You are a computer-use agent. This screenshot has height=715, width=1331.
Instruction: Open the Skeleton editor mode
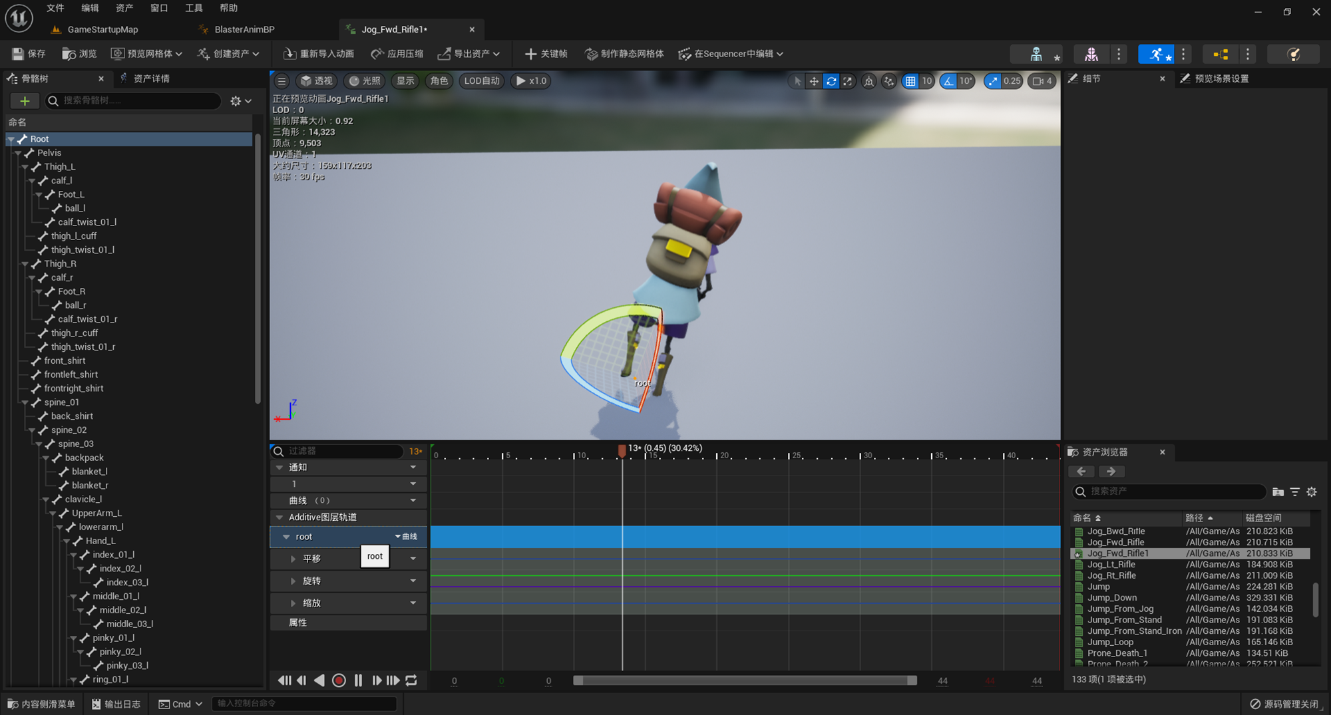1036,54
